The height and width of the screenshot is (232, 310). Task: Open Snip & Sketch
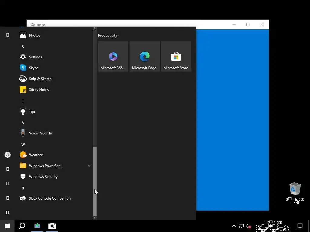[x=55, y=79]
